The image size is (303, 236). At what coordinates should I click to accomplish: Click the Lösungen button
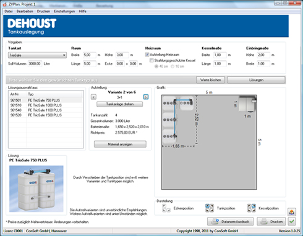coord(256,80)
